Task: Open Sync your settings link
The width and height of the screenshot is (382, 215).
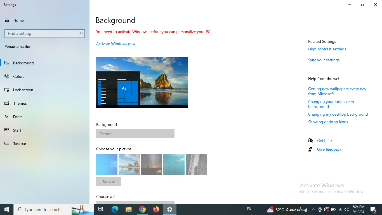Action: coord(324,60)
